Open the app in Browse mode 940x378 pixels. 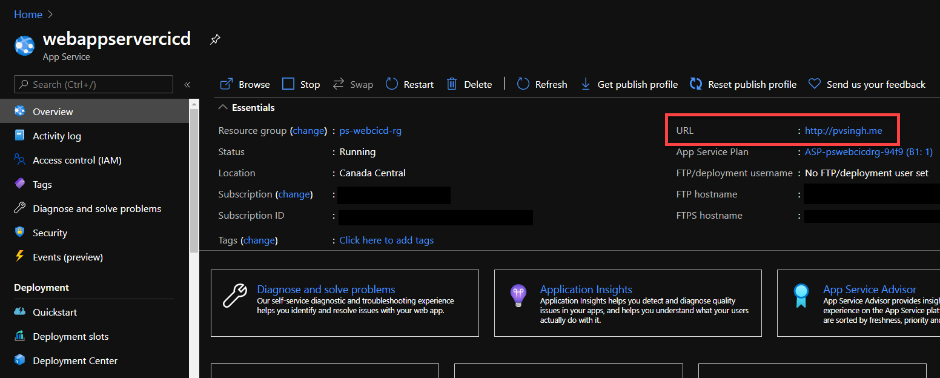click(244, 84)
